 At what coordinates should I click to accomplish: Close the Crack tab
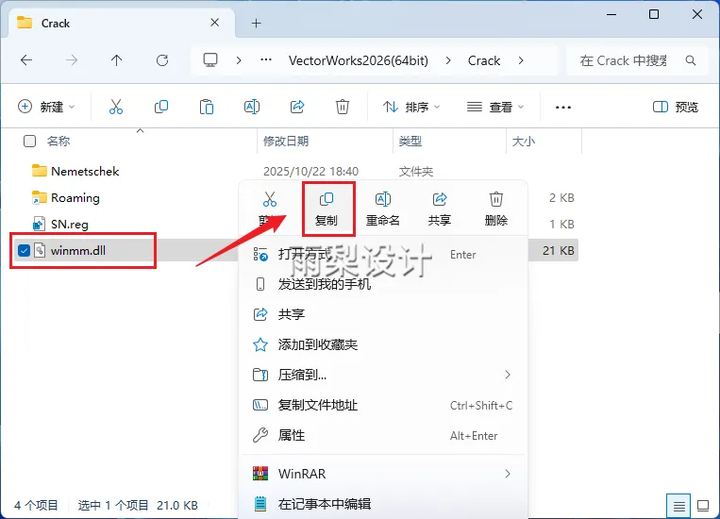[214, 23]
